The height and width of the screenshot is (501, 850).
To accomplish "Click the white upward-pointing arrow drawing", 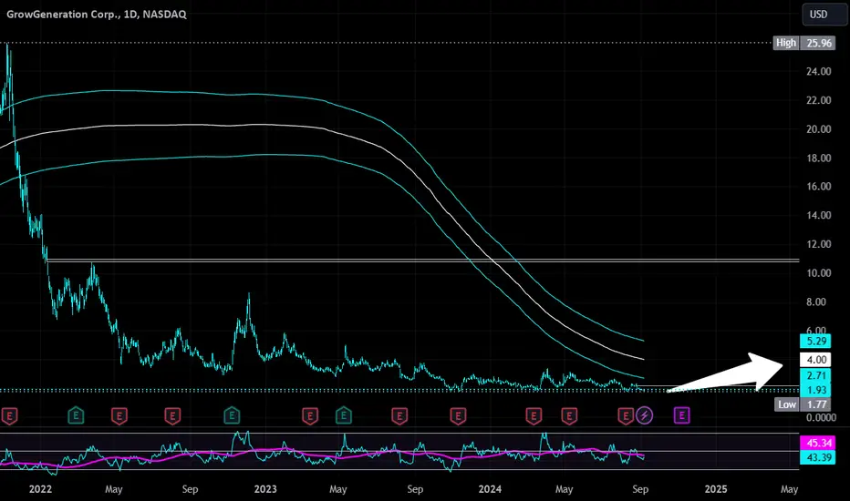I will [x=725, y=373].
